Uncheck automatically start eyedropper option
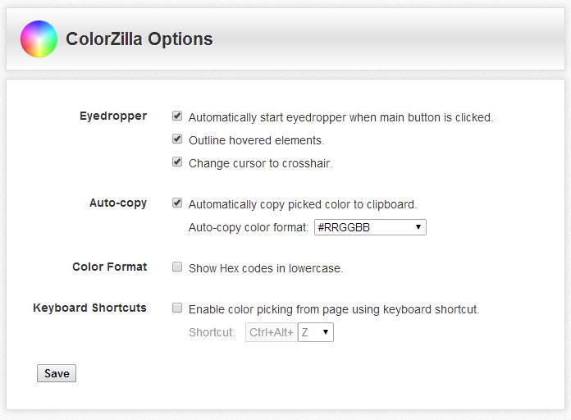571x420 pixels. [177, 116]
